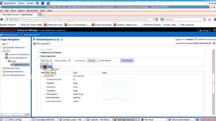Image resolution: width=216 pixels, height=121 pixels.
Task: Open the Bookmarks menu
Action: point(32,10)
